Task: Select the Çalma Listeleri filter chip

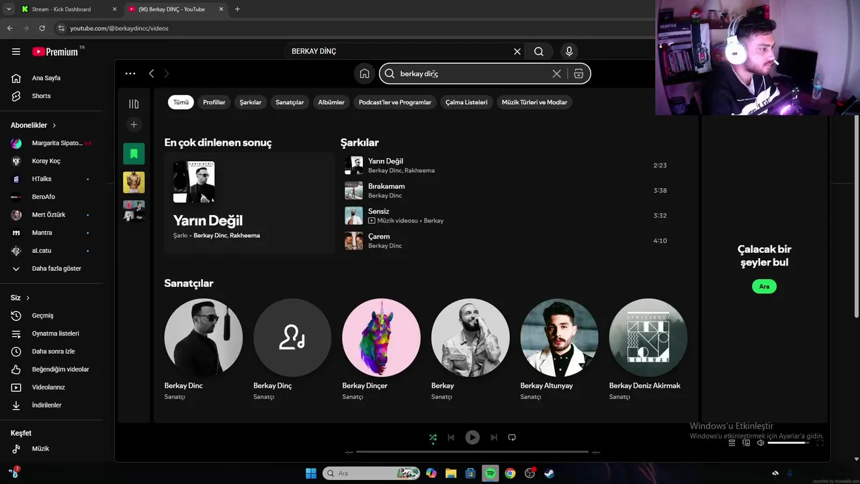Action: point(466,102)
